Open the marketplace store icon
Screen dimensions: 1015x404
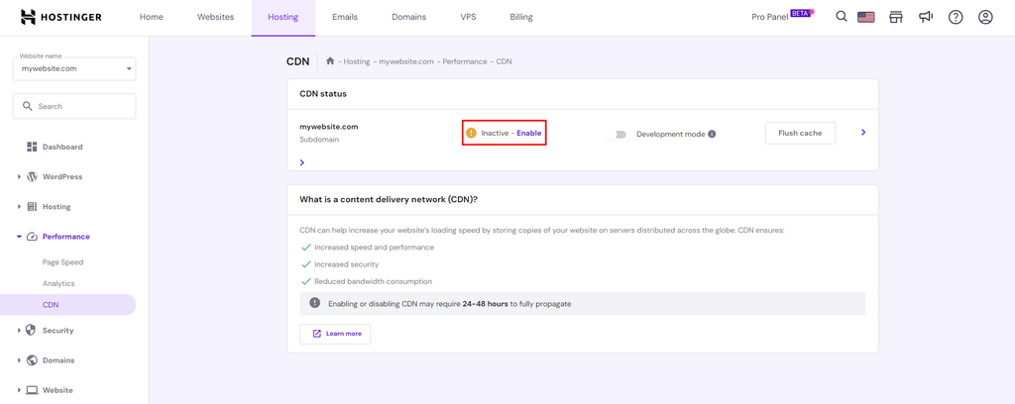(896, 17)
